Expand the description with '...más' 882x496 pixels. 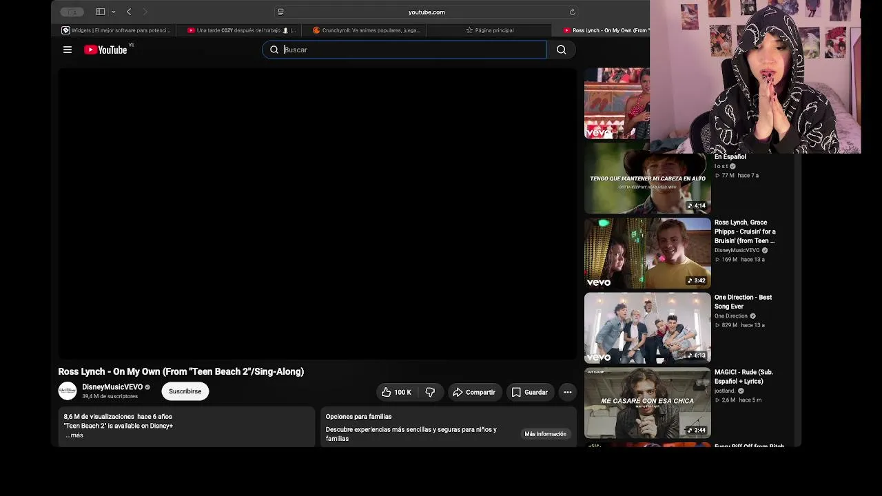pyautogui.click(x=74, y=435)
